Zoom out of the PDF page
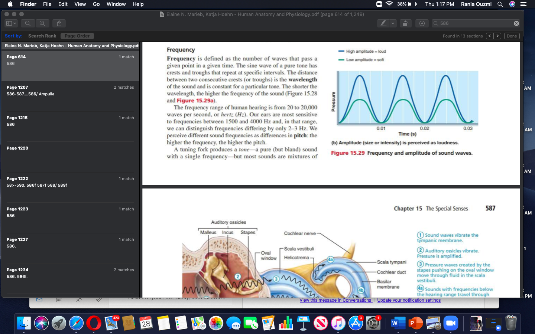This screenshot has width=535, height=334. pos(28,23)
